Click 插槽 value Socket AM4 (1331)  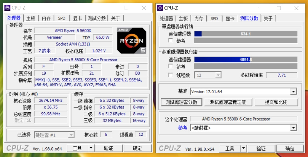[73, 44]
